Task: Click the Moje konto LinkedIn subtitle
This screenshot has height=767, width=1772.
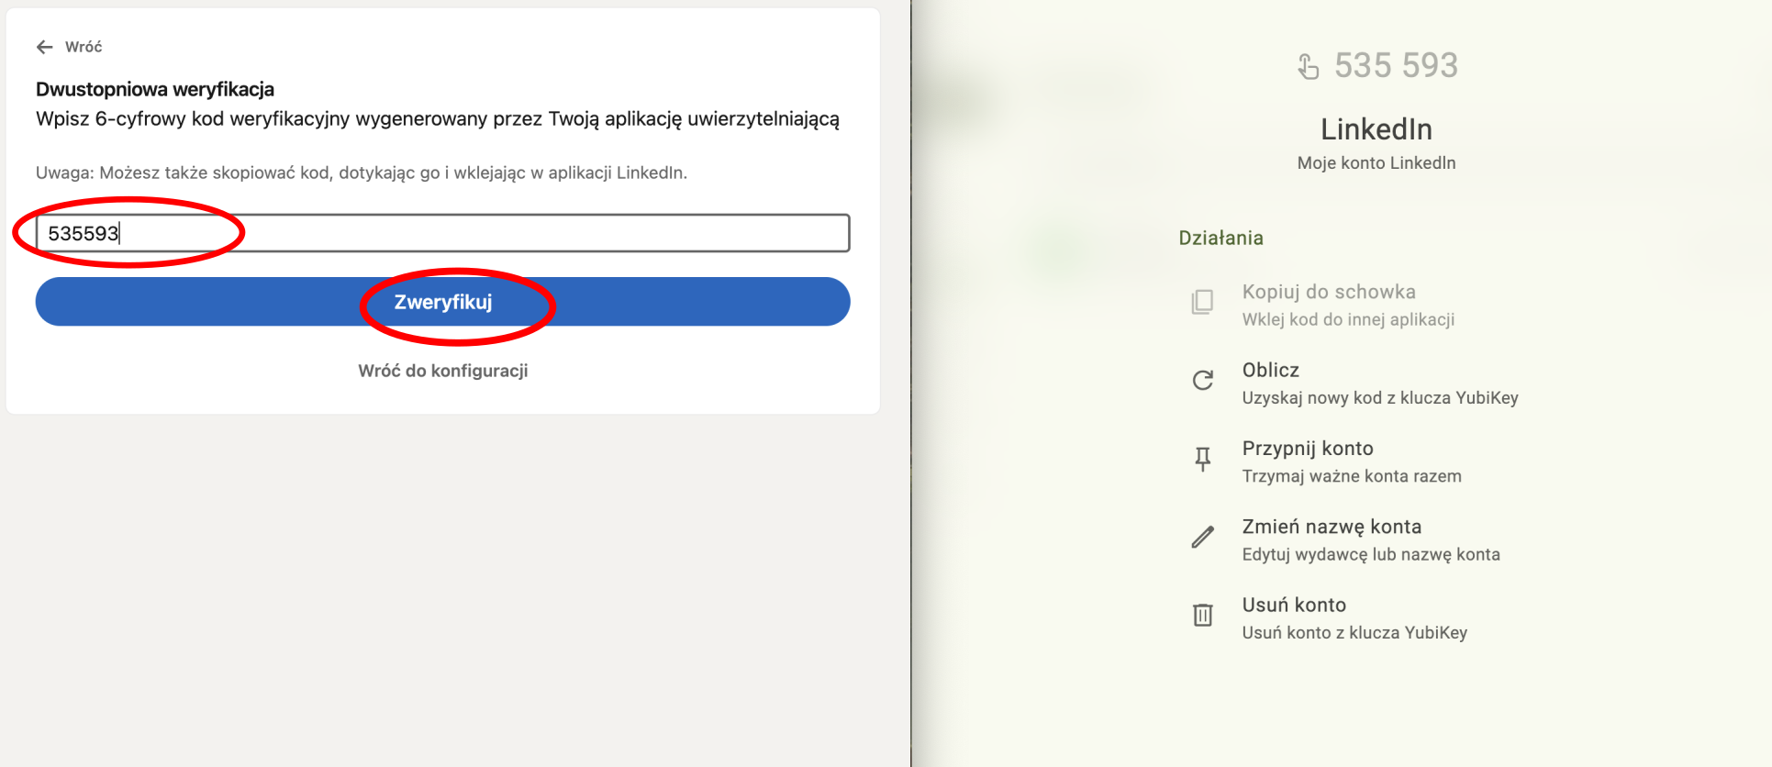Action: pyautogui.click(x=1376, y=163)
